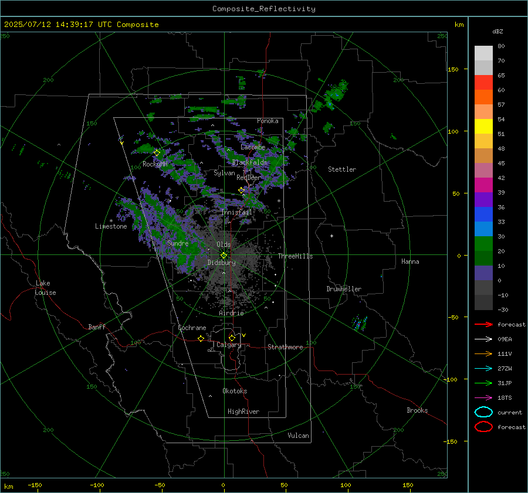Click the Calgary city label
Screen dimensions: 528x493
pyautogui.click(x=229, y=345)
